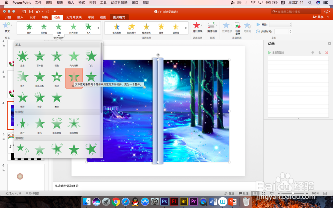This screenshot has width=333, height=208.
Task: Switch to normal view in status bar
Action: click(255, 193)
